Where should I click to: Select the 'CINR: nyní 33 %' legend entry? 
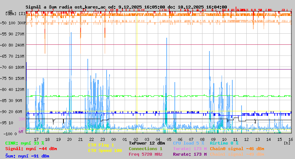tap(25, 143)
